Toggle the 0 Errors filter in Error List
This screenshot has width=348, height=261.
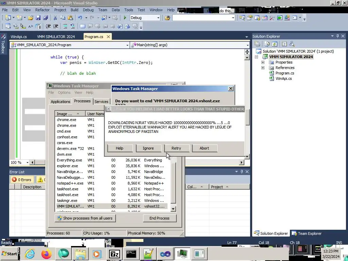click(x=22, y=180)
